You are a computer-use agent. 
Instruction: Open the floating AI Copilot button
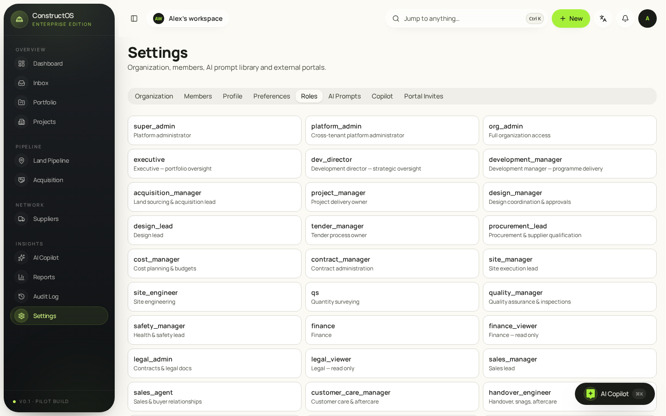pyautogui.click(x=615, y=394)
